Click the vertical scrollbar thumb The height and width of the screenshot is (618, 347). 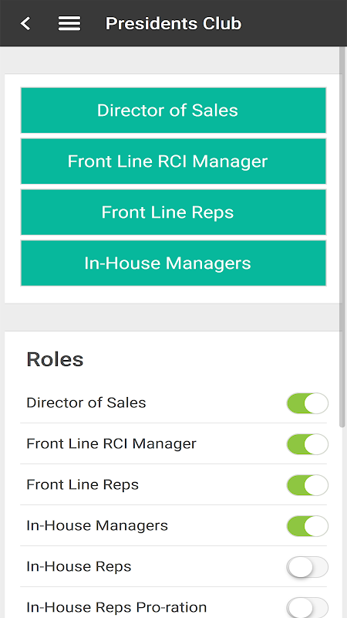coord(342,237)
